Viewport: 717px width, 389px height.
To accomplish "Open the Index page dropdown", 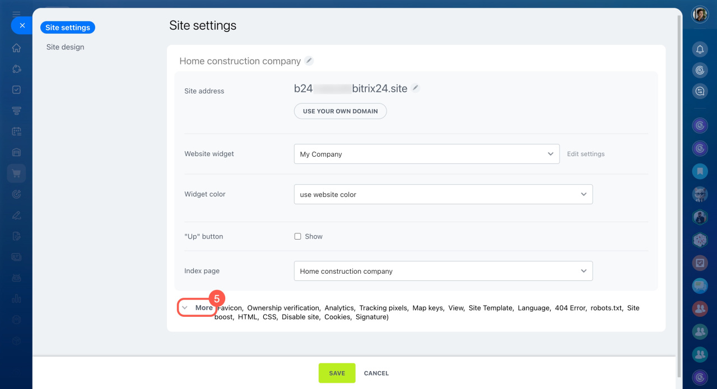I will tap(443, 271).
